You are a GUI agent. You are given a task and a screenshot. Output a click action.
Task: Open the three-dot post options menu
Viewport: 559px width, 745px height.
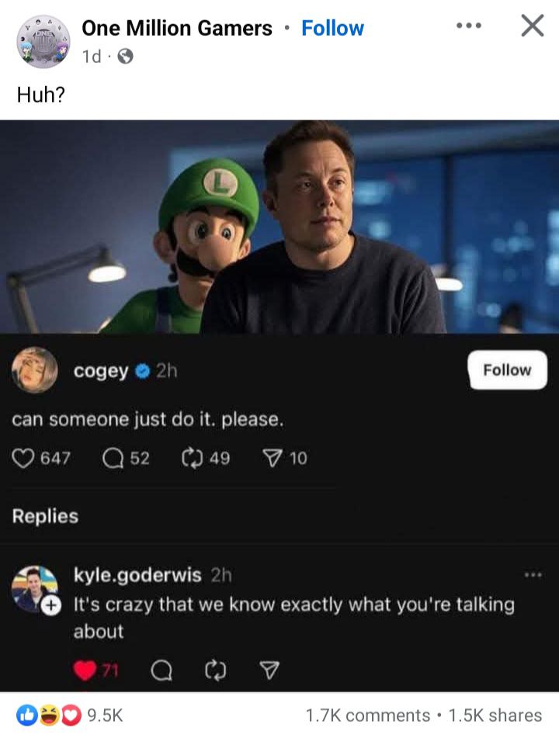point(468,26)
